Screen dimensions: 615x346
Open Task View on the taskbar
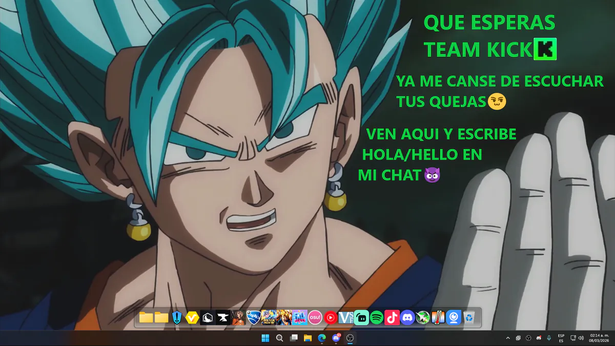[x=294, y=338]
